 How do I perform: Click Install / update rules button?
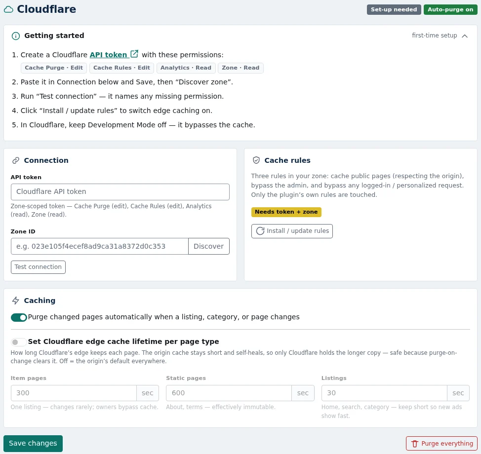292,231
